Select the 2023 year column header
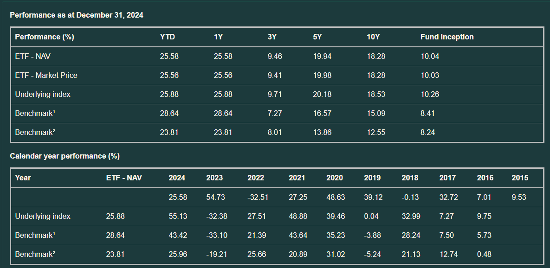The width and height of the screenshot is (550, 268). click(x=214, y=178)
